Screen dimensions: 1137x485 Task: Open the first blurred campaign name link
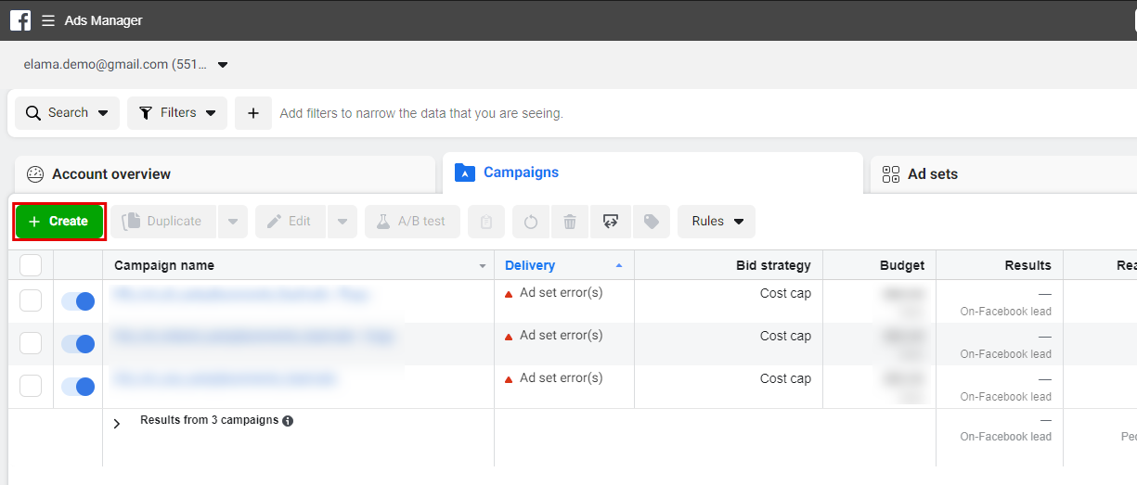pyautogui.click(x=243, y=295)
